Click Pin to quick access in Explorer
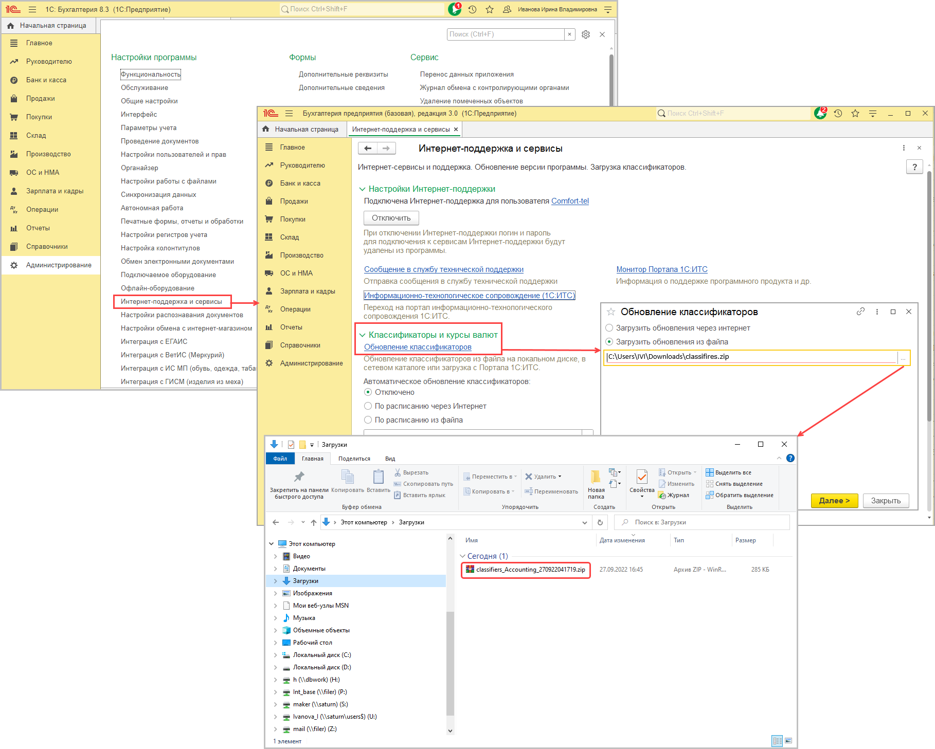The height and width of the screenshot is (749, 935). coord(299,485)
